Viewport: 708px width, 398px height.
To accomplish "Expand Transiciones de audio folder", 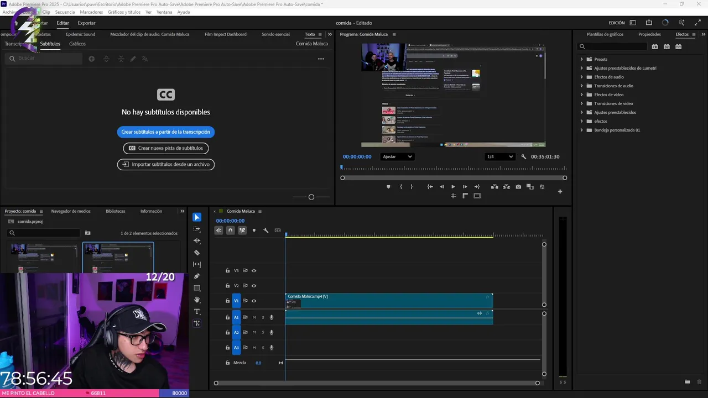I will tap(581, 86).
